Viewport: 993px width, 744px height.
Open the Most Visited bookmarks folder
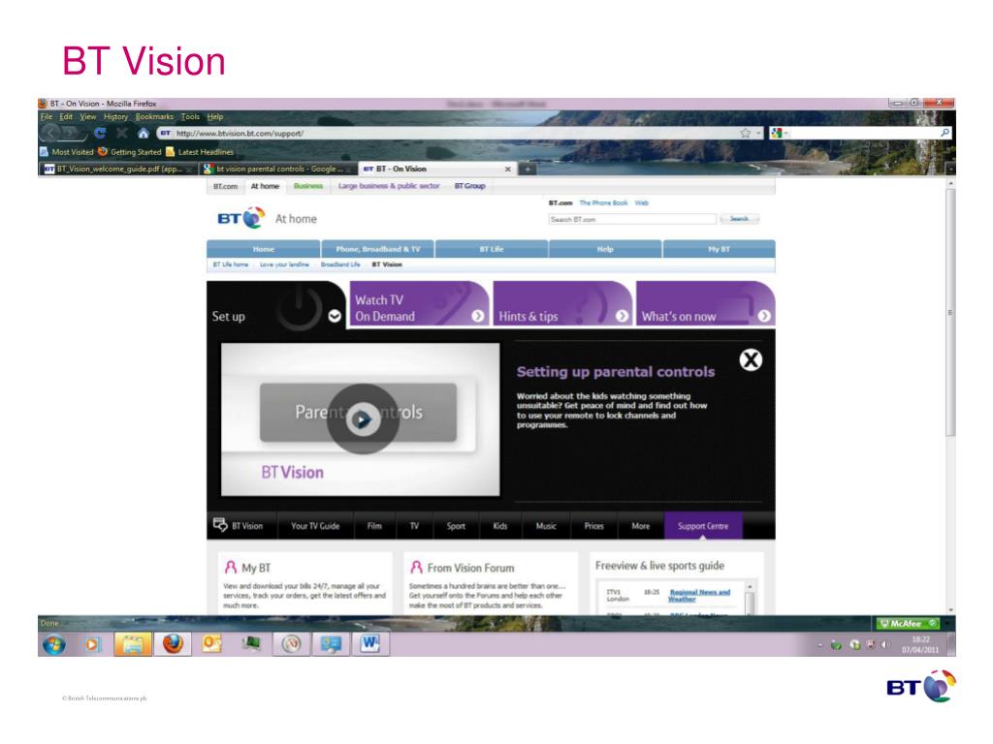[x=67, y=152]
